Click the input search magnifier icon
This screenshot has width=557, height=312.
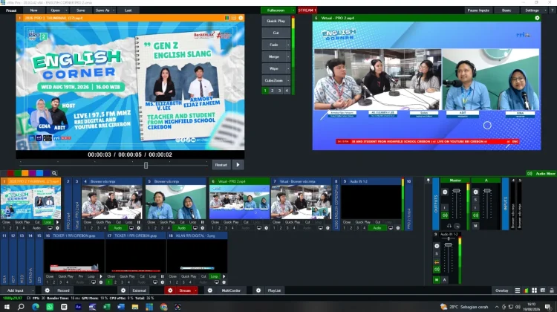pyautogui.click(x=54, y=173)
